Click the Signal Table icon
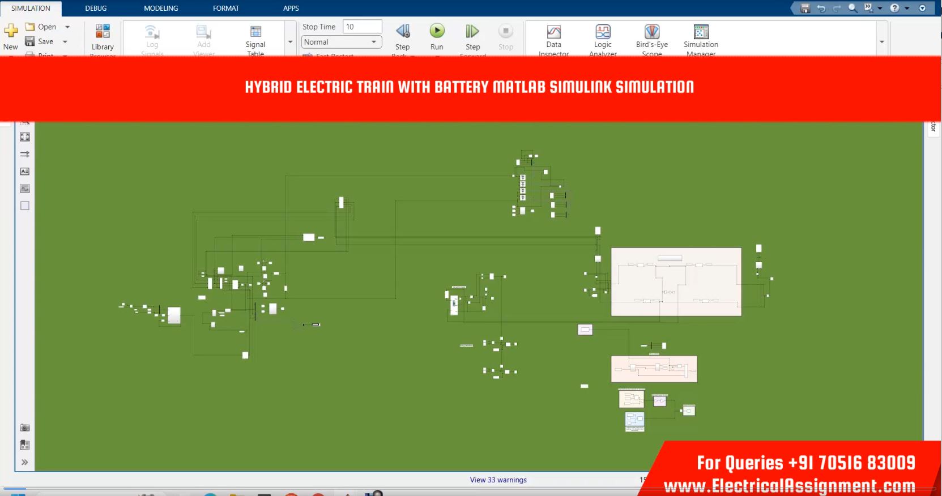 [x=255, y=33]
